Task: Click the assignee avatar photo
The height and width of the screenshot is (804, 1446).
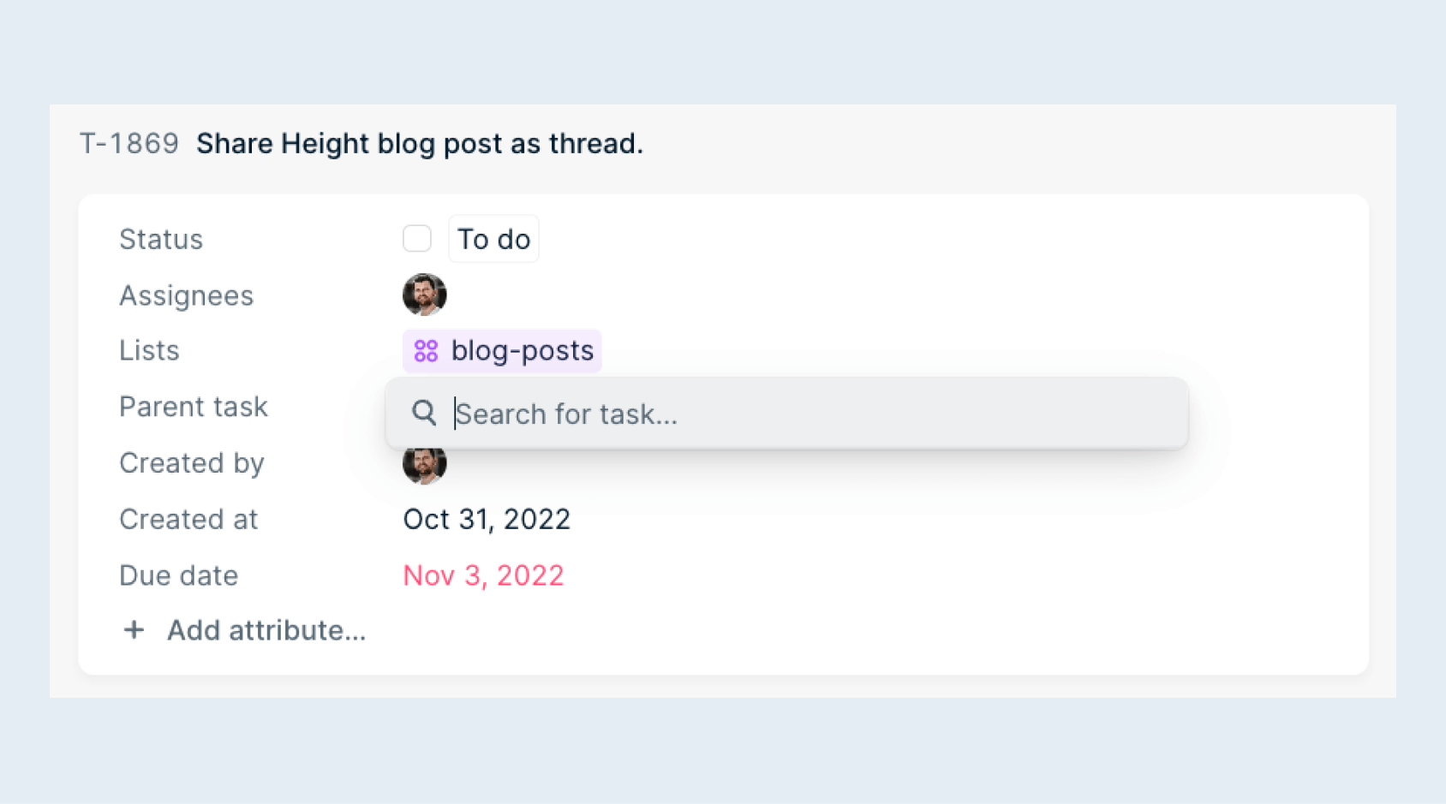Action: tap(424, 295)
